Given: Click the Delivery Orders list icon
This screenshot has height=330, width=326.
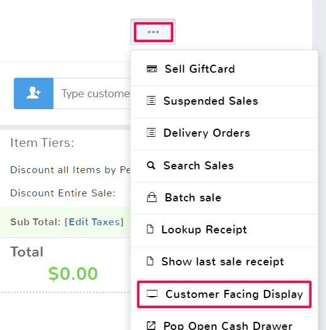Looking at the screenshot, I should pyautogui.click(x=151, y=132).
